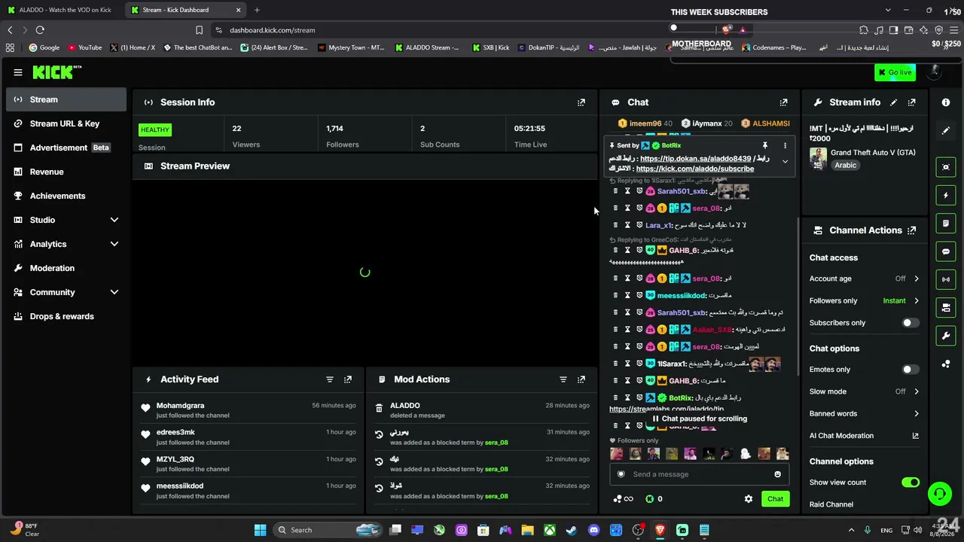Pop out the Mod Actions panel

tap(581, 379)
